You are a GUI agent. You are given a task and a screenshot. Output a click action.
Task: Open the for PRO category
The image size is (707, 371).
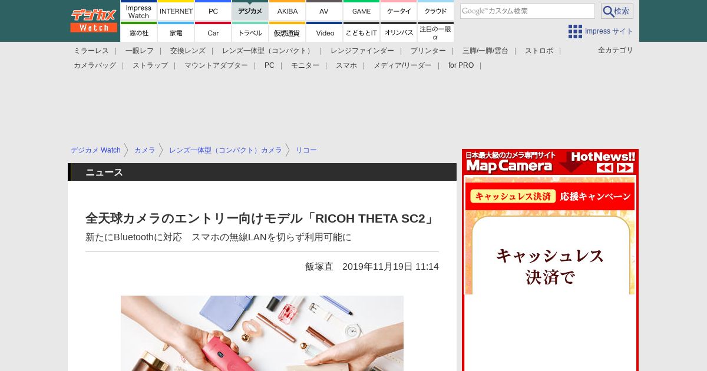(x=461, y=65)
